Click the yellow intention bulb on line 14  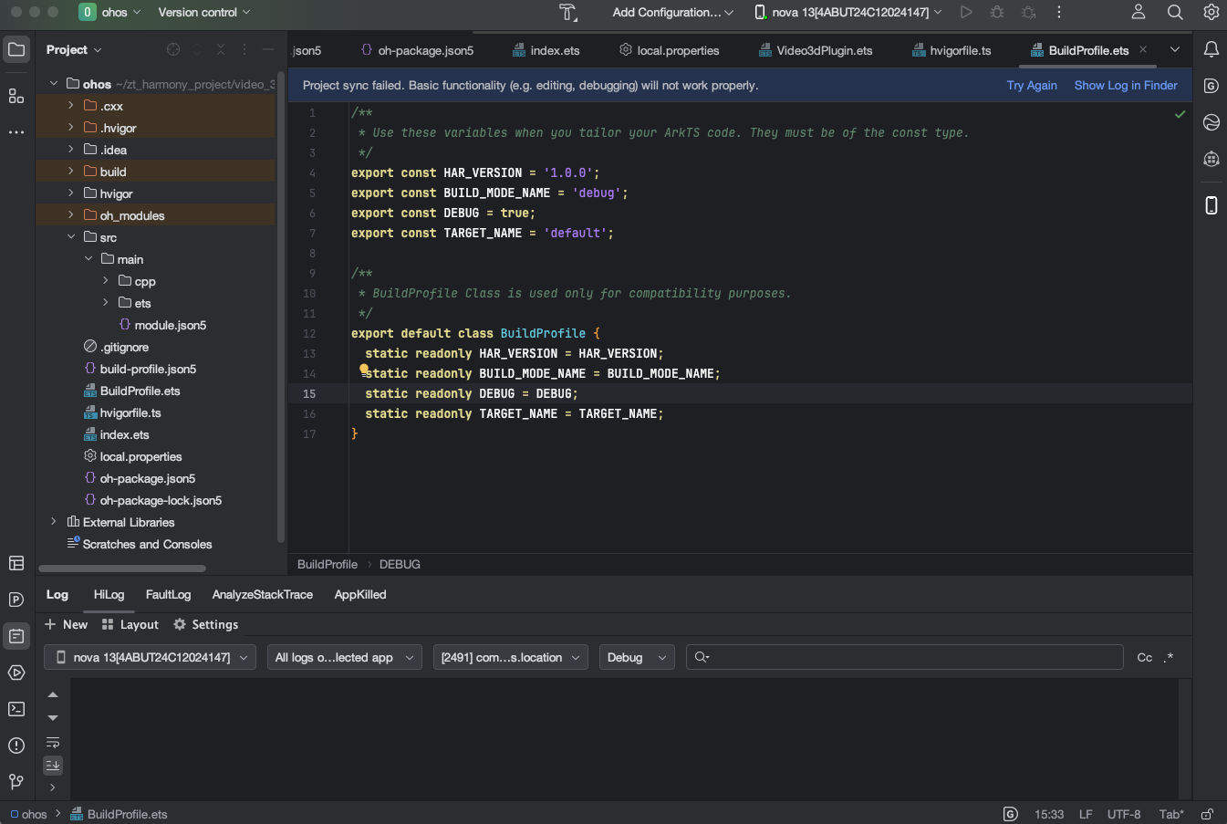tap(364, 370)
